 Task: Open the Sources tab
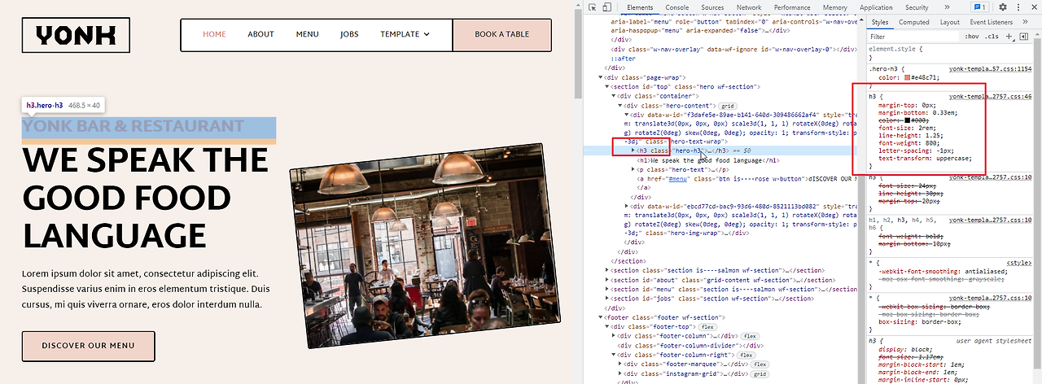(712, 7)
